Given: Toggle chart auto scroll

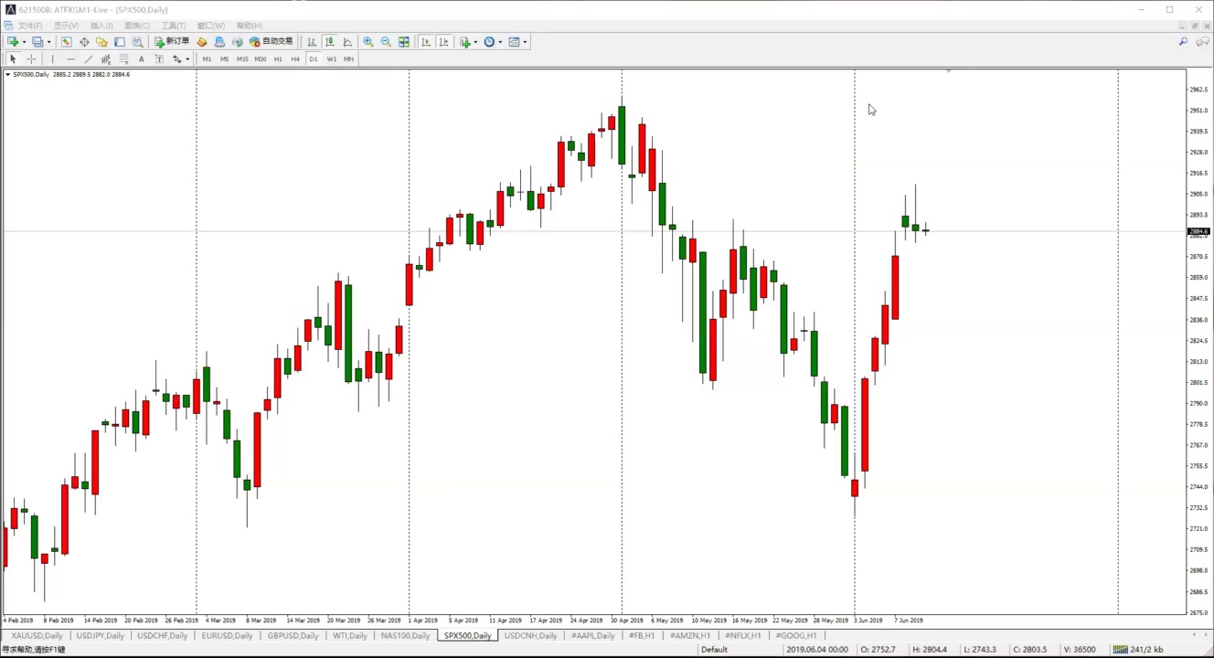Looking at the screenshot, I should [x=425, y=42].
